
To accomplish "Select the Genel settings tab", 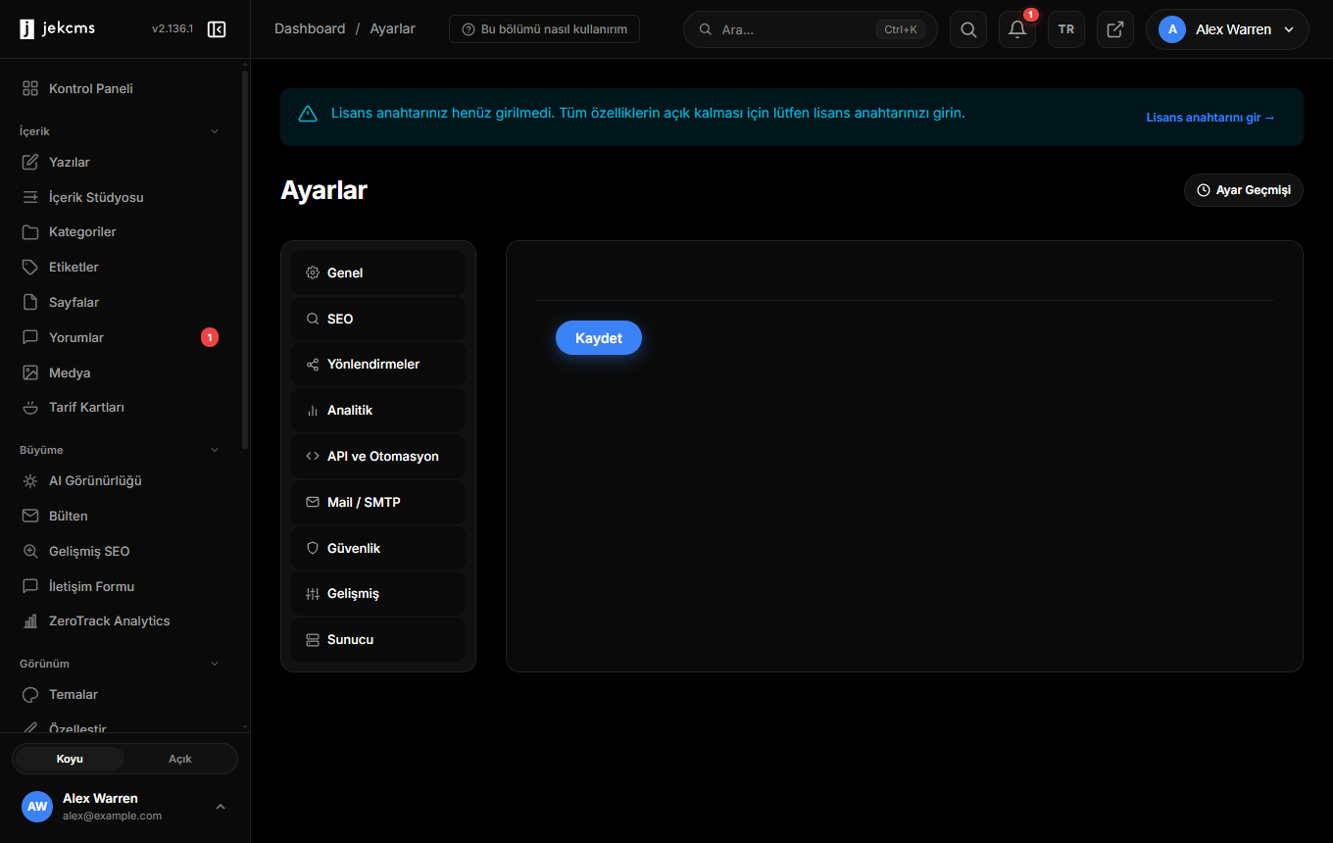I will coord(378,273).
